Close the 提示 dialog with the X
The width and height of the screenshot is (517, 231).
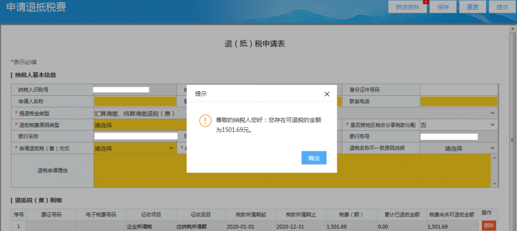click(327, 94)
